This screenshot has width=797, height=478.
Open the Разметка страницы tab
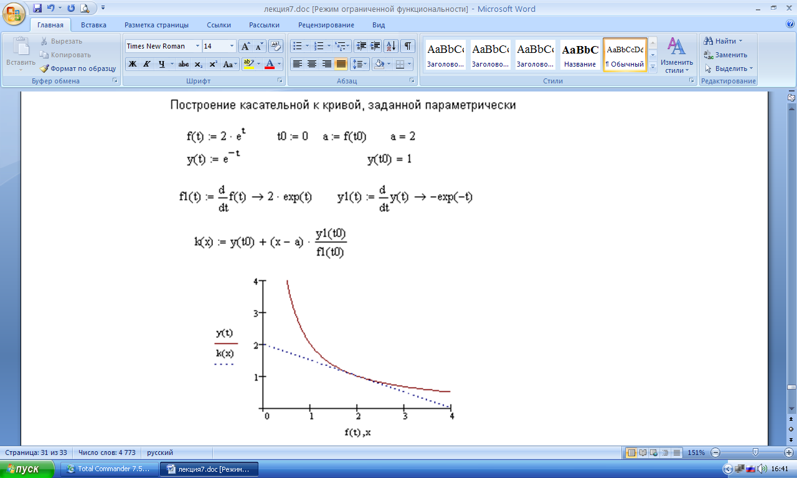pyautogui.click(x=156, y=25)
